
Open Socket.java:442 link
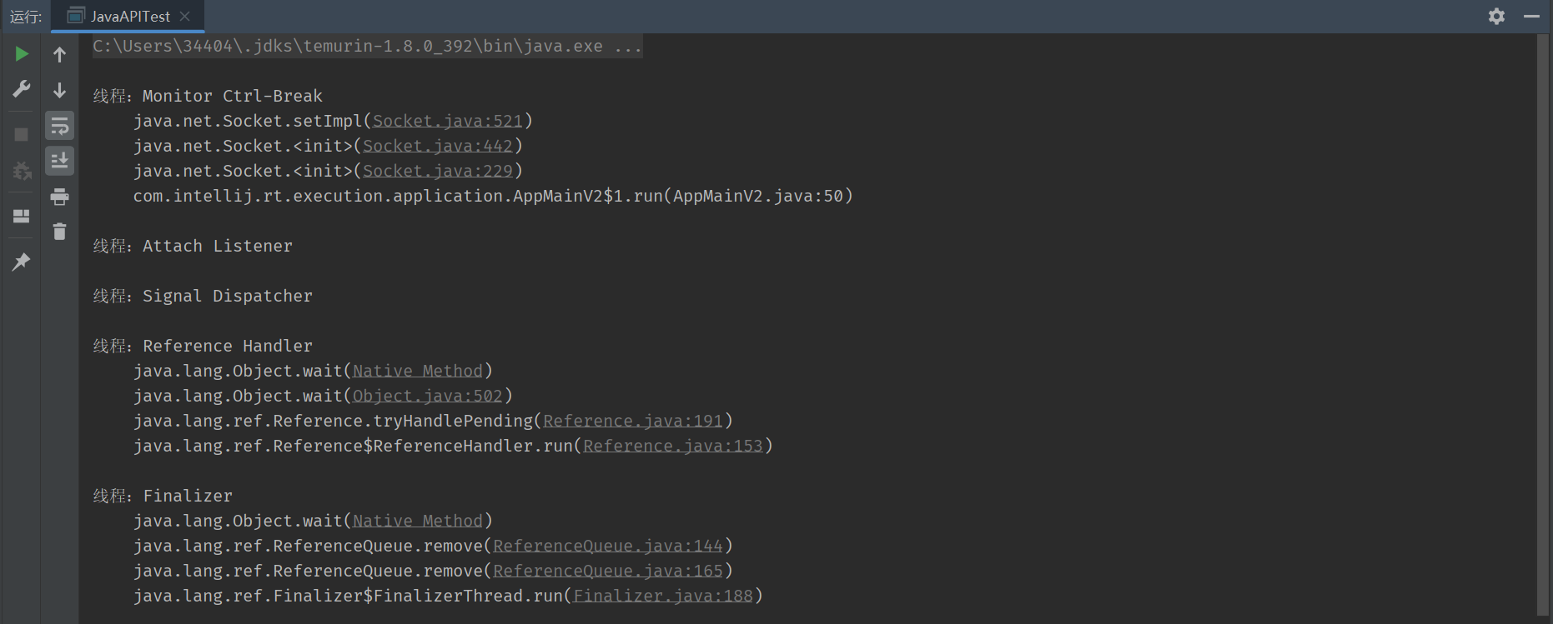[x=437, y=146]
